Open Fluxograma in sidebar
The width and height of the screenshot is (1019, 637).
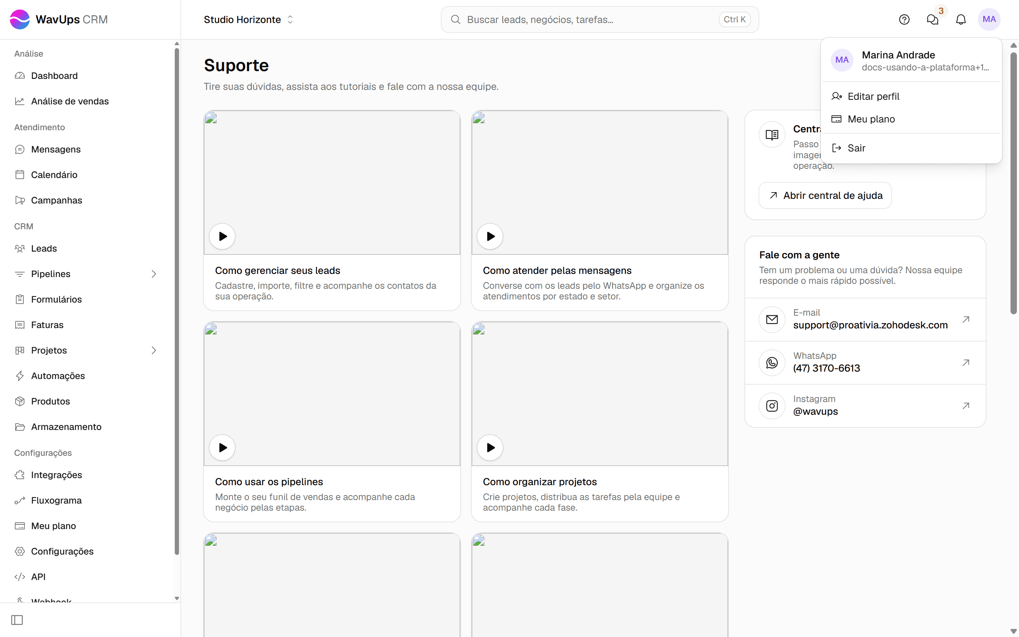click(x=87, y=500)
